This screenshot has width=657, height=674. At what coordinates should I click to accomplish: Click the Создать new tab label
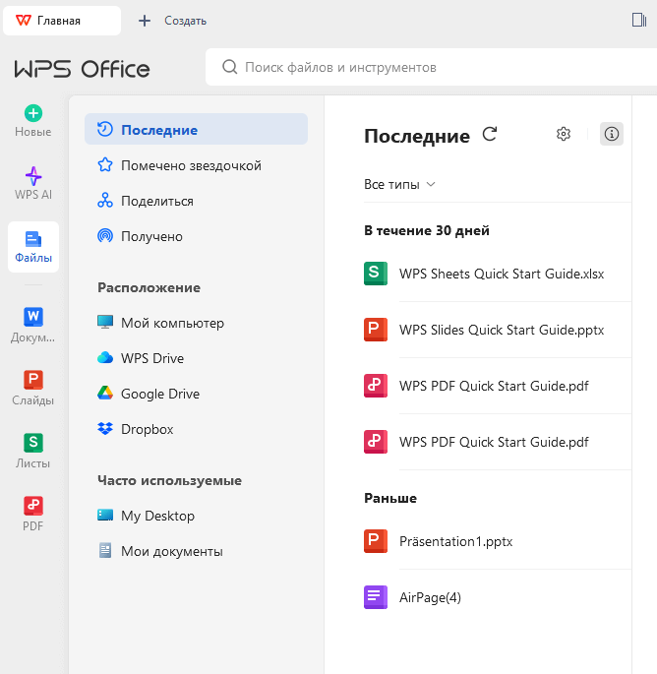[x=185, y=21]
